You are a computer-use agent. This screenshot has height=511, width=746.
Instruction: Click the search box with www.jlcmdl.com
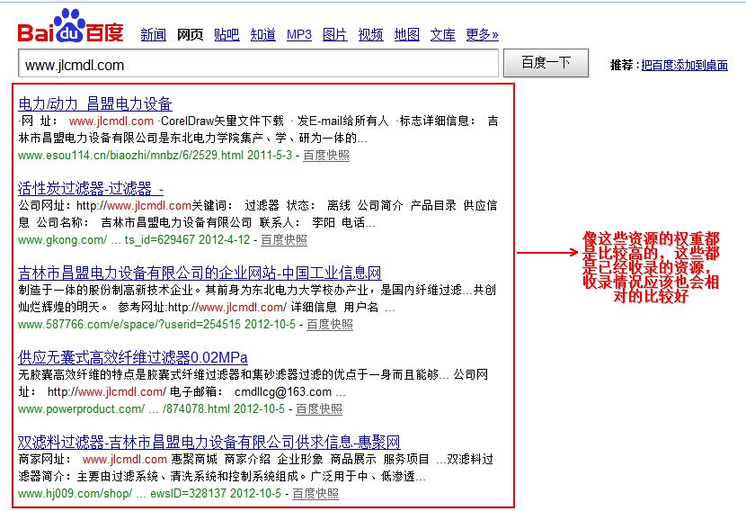(258, 63)
